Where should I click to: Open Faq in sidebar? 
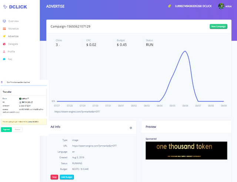point(10,59)
